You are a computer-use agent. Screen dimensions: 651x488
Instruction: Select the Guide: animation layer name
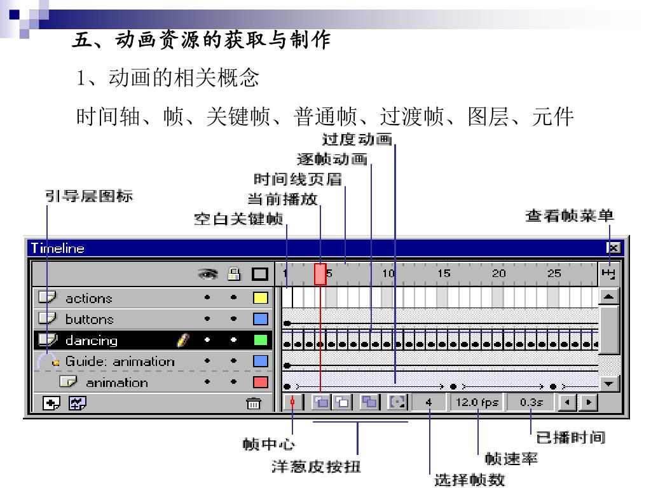[120, 362]
